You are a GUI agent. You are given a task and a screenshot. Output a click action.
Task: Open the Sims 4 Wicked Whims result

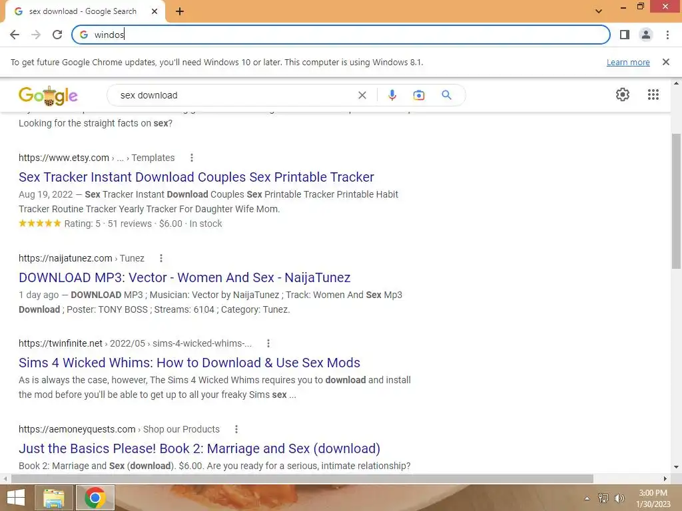189,363
